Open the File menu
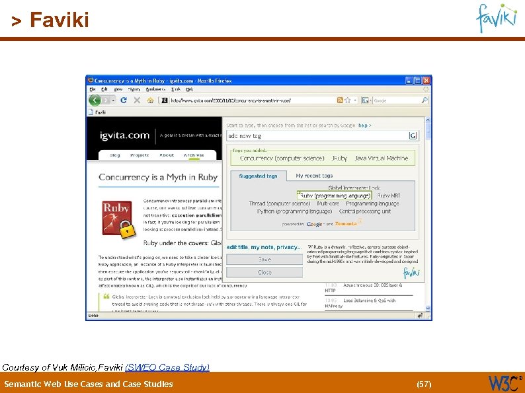 [x=93, y=89]
